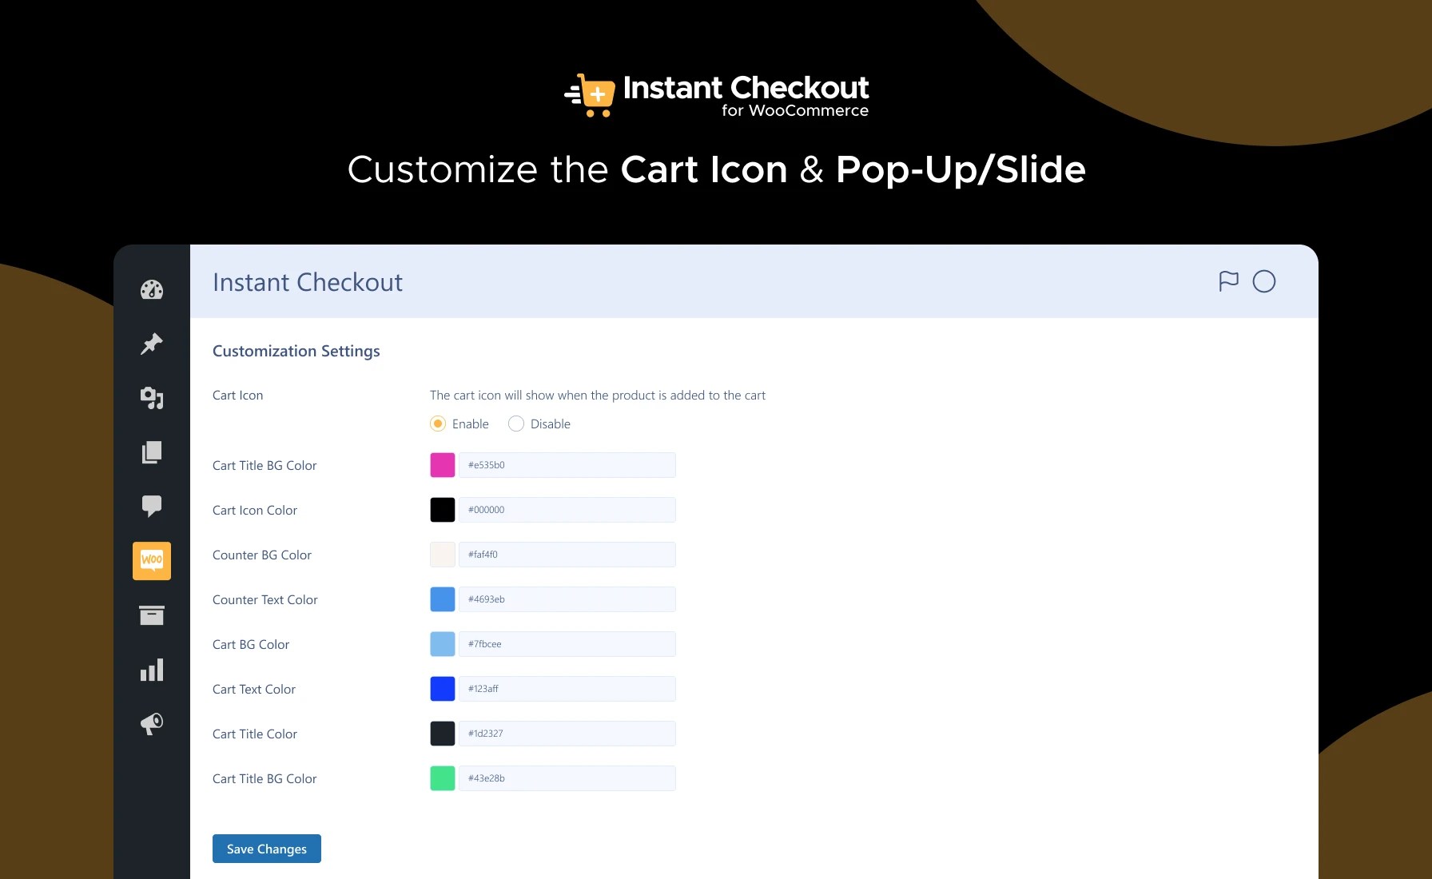Click the Cart BG Color hex input
This screenshot has height=879, width=1432.
pos(567,644)
